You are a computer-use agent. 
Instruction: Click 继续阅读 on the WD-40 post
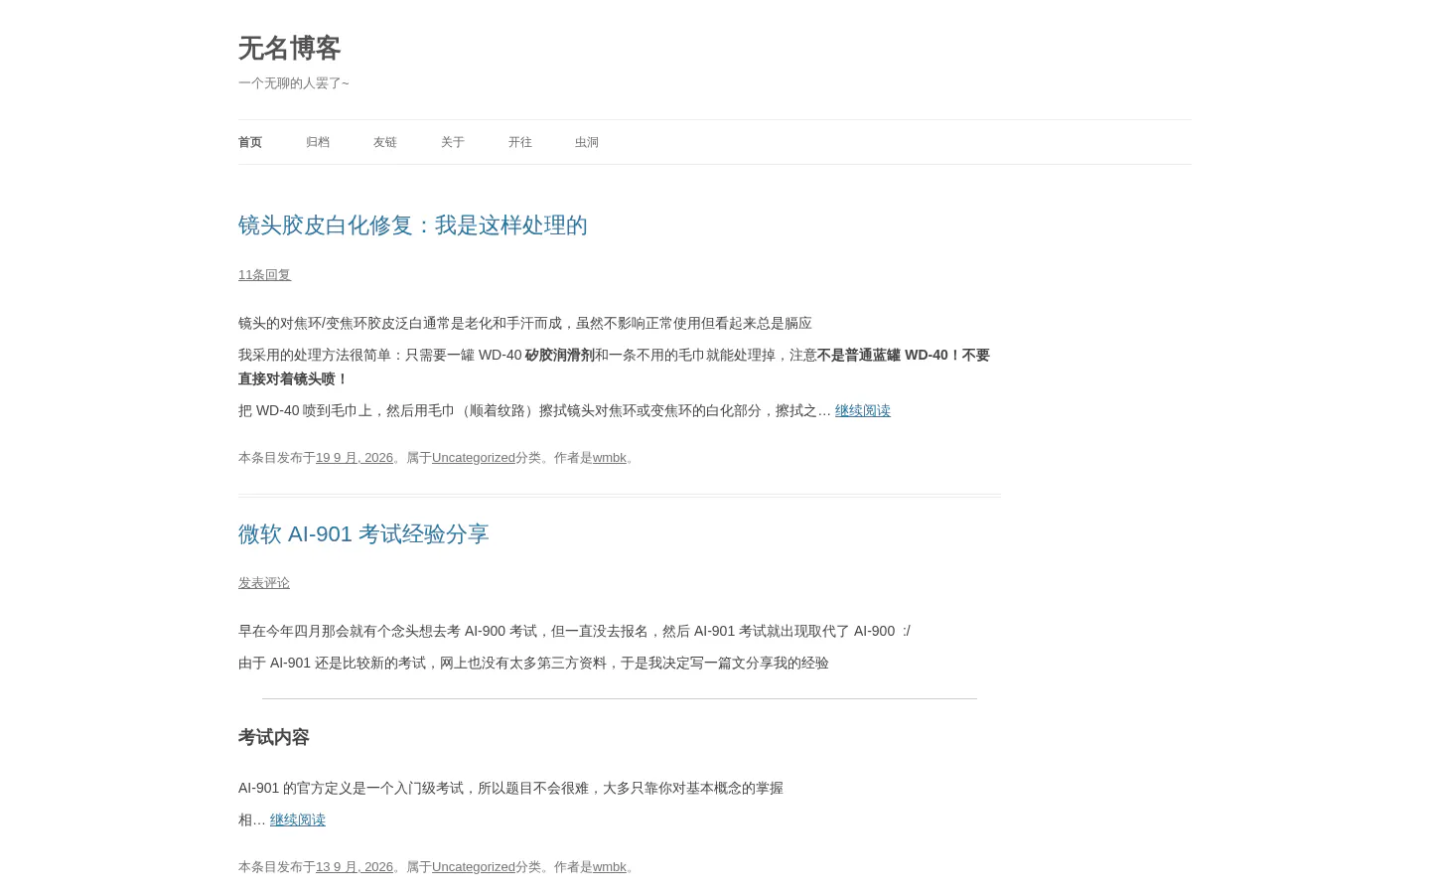[863, 410]
